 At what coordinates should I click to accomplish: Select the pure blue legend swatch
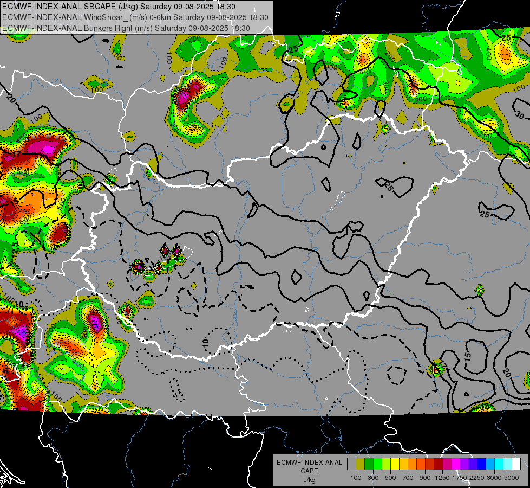coord(482,464)
